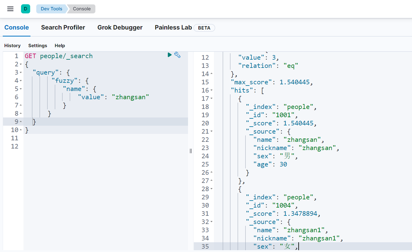This screenshot has width=412, height=252.
Task: Select the Console tab
Action: point(16,27)
